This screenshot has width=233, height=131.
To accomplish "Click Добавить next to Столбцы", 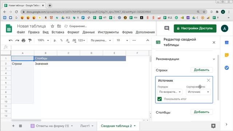I will click(x=202, y=112).
